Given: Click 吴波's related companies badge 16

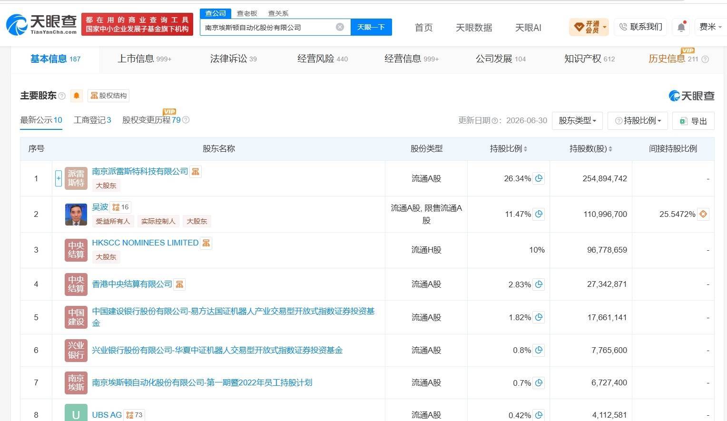Looking at the screenshot, I should (x=120, y=207).
